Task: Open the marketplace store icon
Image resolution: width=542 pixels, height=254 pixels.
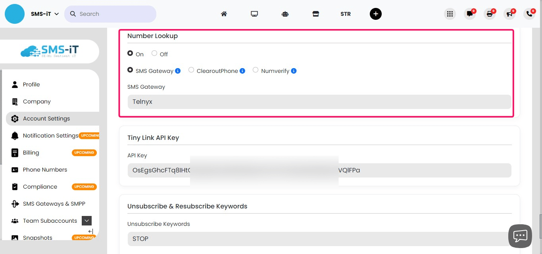Action: [316, 13]
